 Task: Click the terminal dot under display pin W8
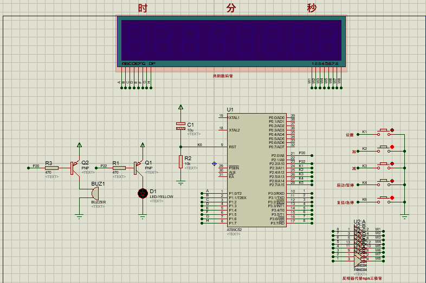tap(341, 88)
